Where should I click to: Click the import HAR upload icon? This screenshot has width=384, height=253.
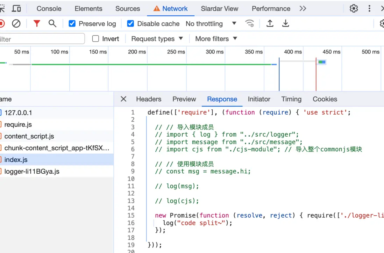click(x=270, y=23)
